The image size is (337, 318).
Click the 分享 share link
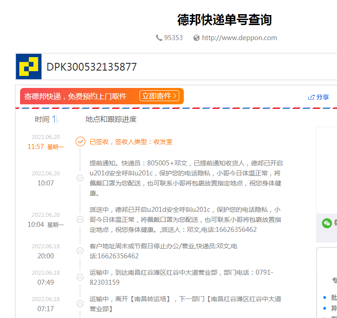tap(322, 97)
